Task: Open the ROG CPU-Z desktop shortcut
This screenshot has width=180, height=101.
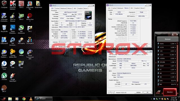Action: 21,4
